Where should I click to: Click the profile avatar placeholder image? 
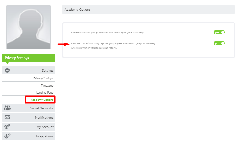point(28,27)
